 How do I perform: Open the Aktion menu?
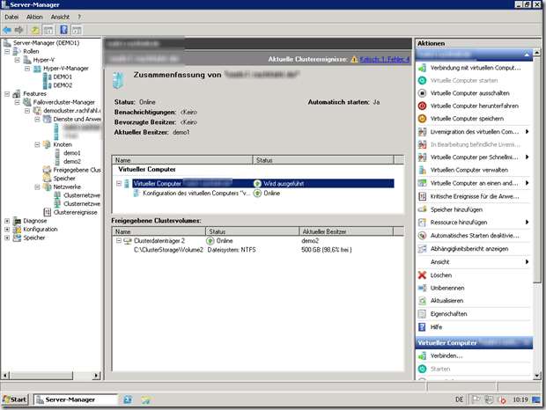(34, 17)
